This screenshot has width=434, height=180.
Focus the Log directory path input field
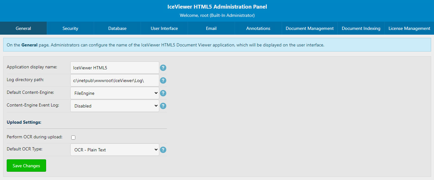(114, 80)
